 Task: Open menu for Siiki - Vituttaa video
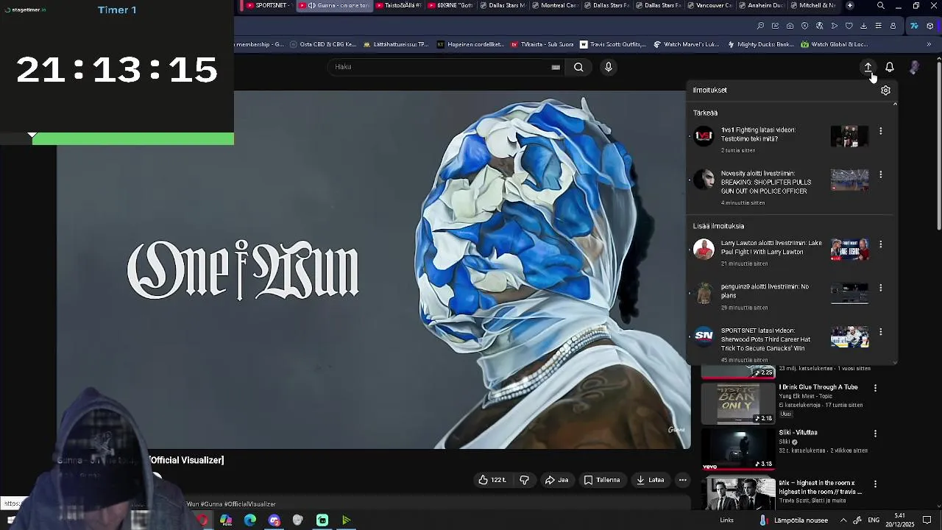pos(875,434)
